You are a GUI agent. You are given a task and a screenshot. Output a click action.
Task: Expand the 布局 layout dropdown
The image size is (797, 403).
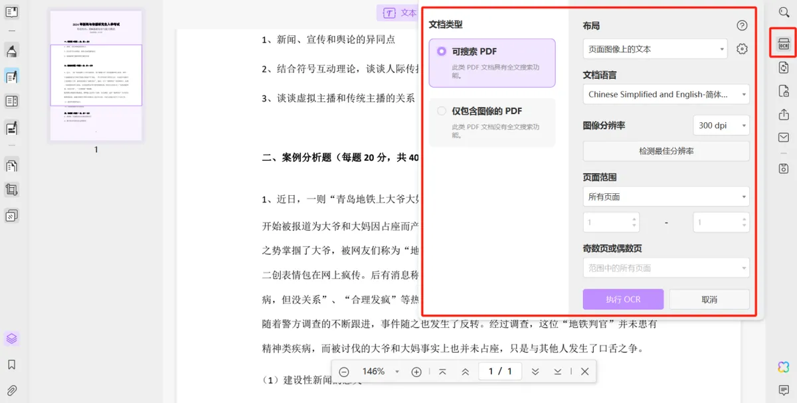655,49
